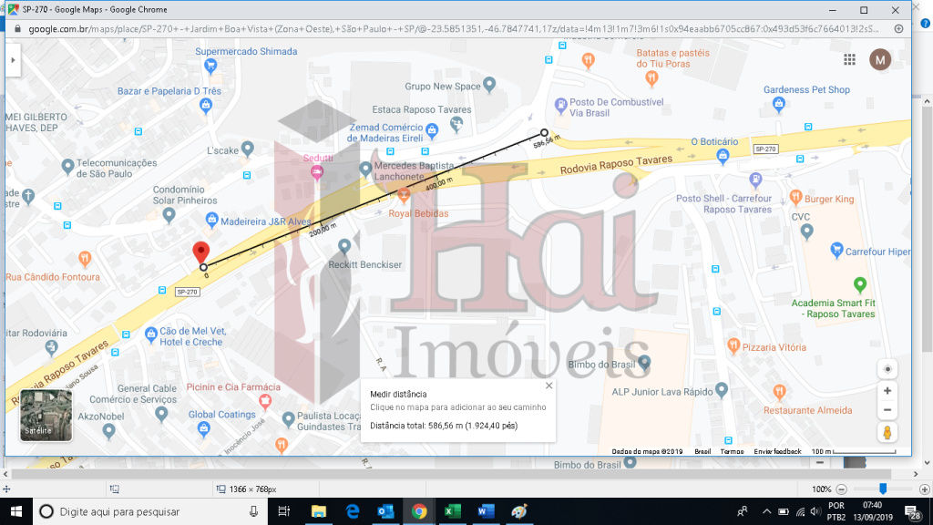Click the Brasil link in map footer
Viewport: 933px width, 525px height.
[702, 451]
